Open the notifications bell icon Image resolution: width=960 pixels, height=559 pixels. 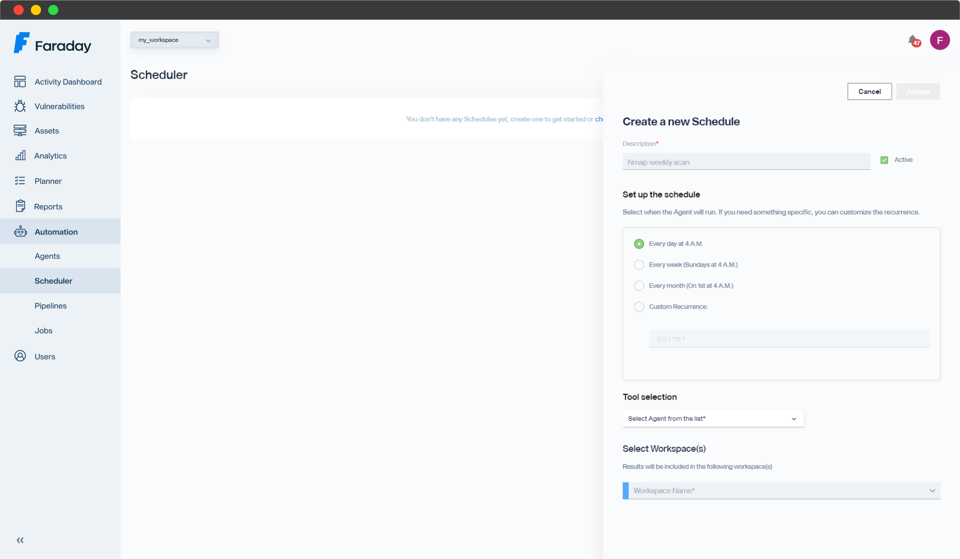click(x=913, y=40)
